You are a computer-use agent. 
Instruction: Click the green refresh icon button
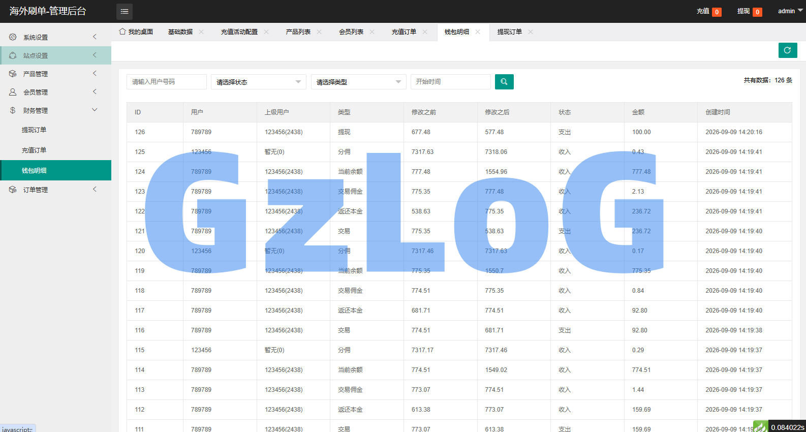coord(788,50)
